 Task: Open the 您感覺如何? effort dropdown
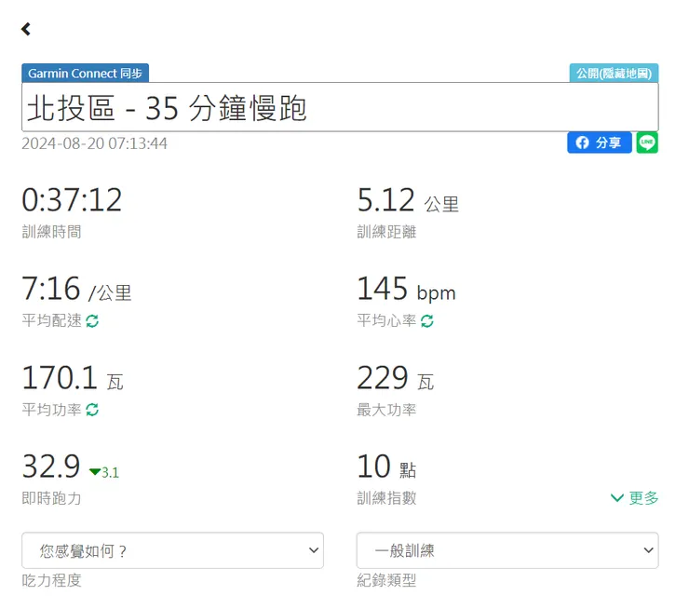coord(172,550)
